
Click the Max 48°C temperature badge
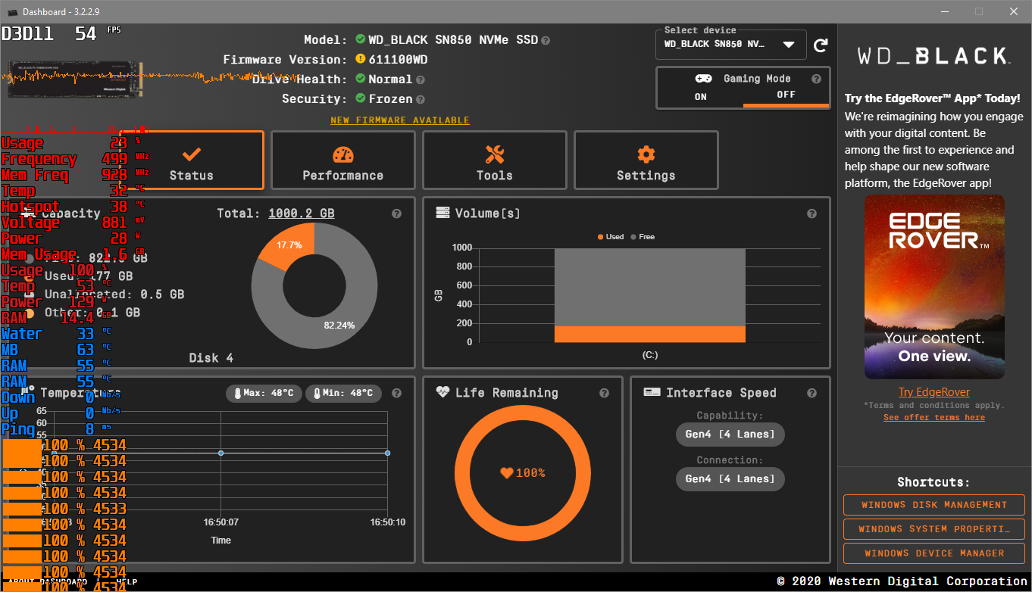pos(264,394)
